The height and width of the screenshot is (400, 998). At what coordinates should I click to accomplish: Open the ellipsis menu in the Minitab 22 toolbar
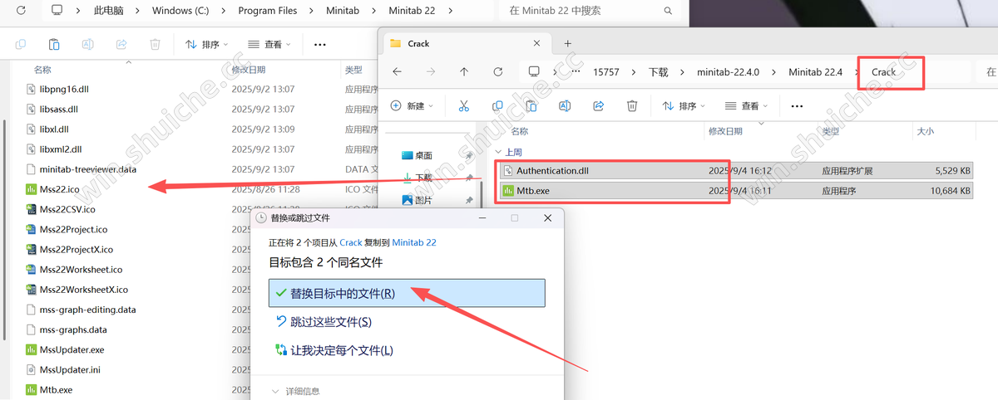[x=319, y=44]
